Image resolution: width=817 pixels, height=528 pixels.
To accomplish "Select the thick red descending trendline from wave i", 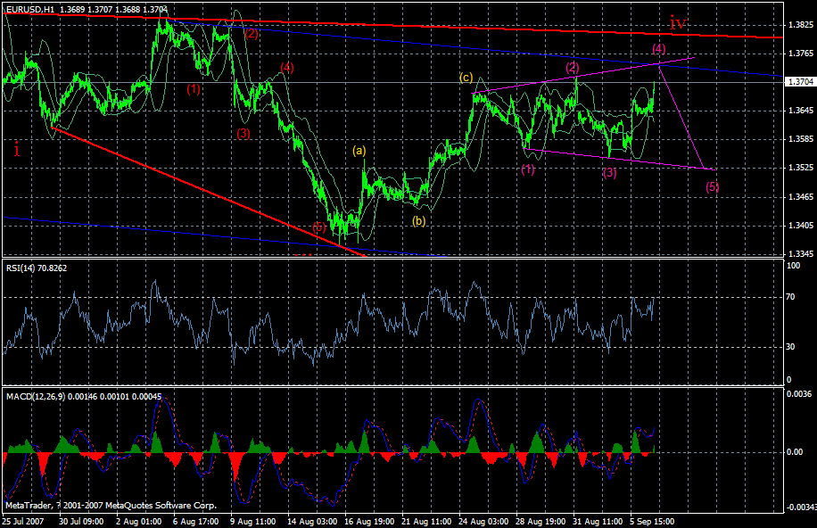I will [x=209, y=191].
